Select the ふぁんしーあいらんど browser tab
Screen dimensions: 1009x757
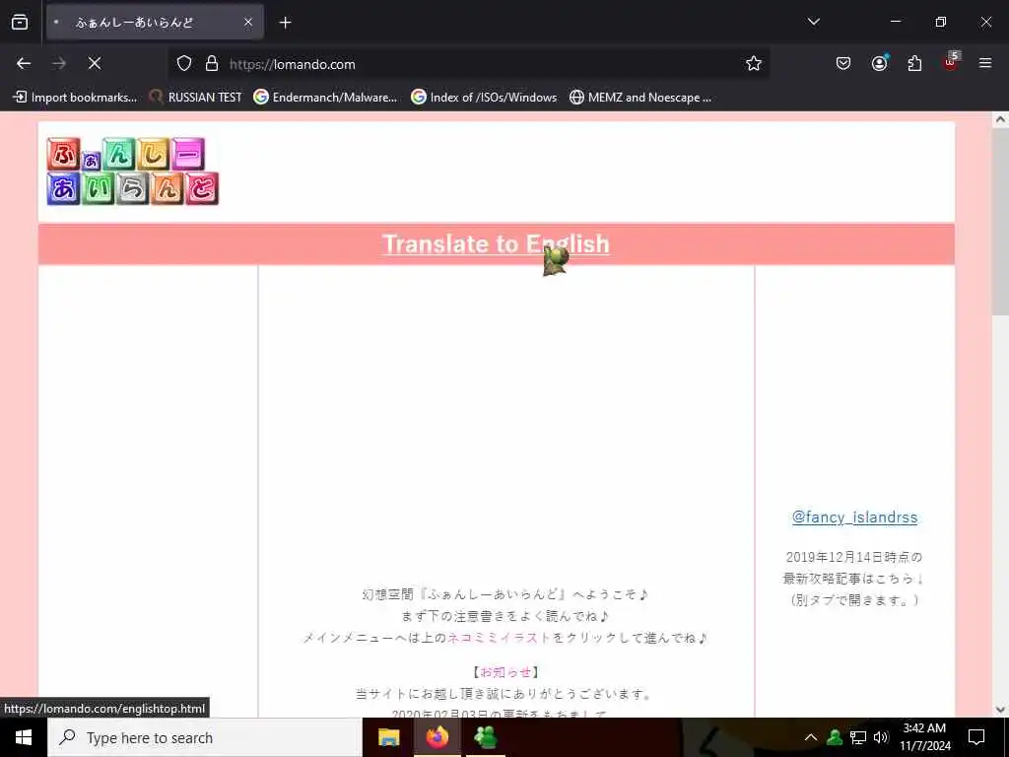click(x=155, y=22)
